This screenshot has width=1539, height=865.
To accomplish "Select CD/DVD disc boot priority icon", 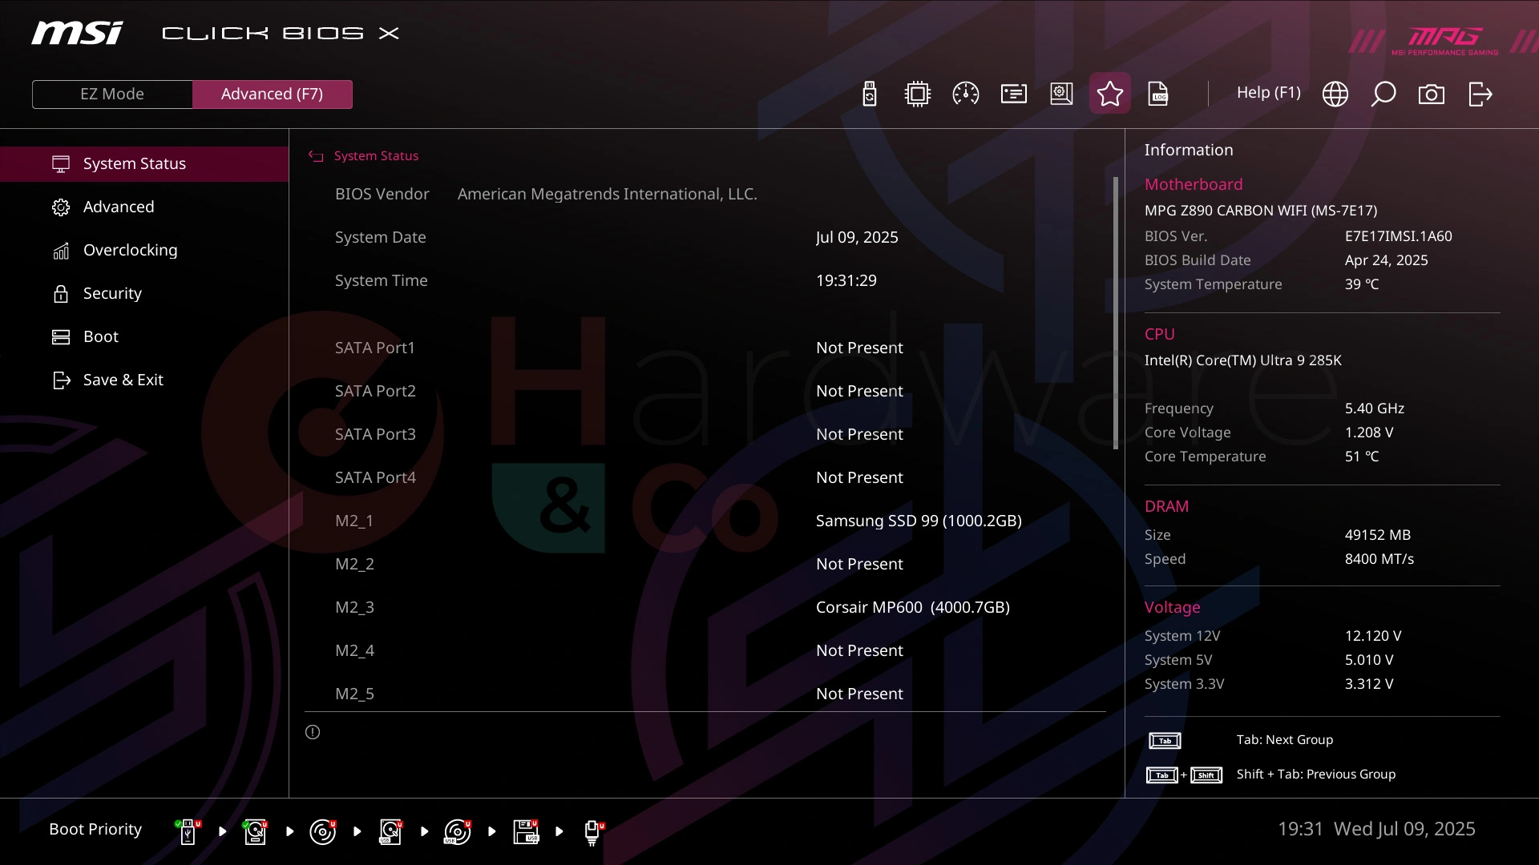I will (322, 831).
